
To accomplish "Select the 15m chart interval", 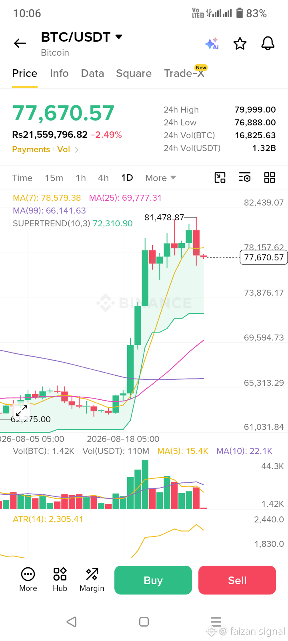I will coord(54,178).
